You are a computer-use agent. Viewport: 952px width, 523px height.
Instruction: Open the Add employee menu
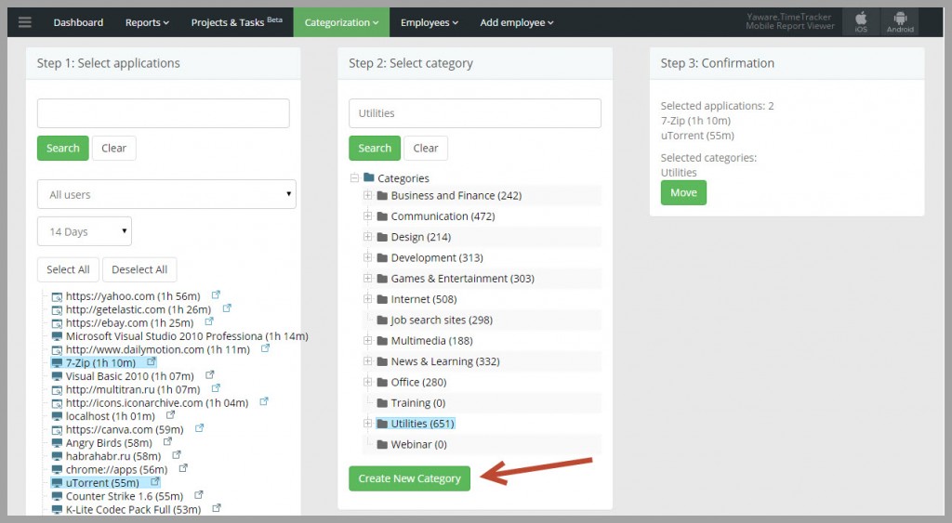[x=517, y=22]
